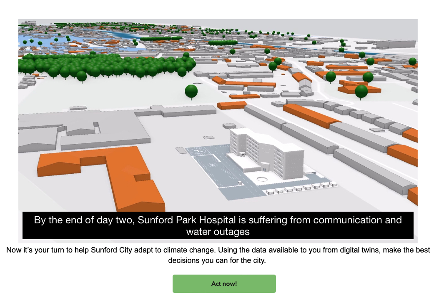Click the instruction paragraph below the video
The image size is (439, 300).
point(218,255)
